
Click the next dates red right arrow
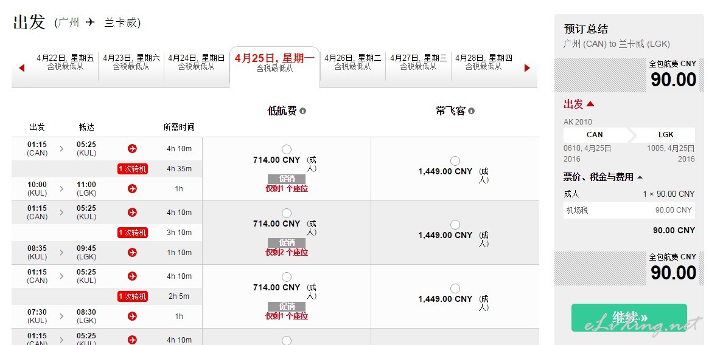pos(527,68)
